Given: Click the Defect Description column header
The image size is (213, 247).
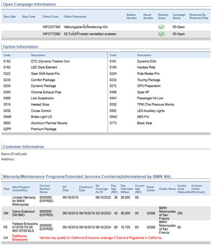Looking at the screenshot, I should pyautogui.click(x=75, y=16).
